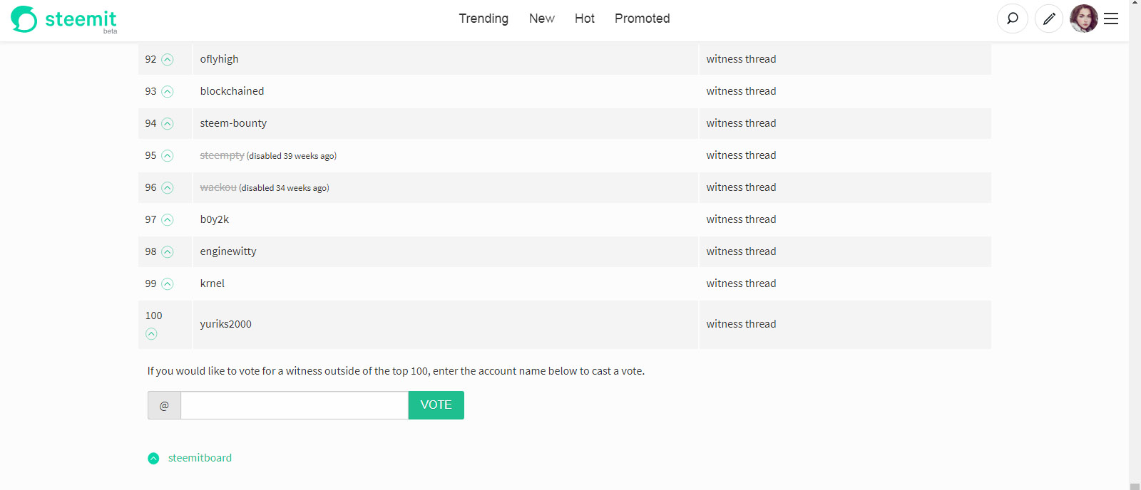Go to Steemit home via logo
Image resolution: width=1141 pixels, height=490 pixels.
[x=64, y=19]
